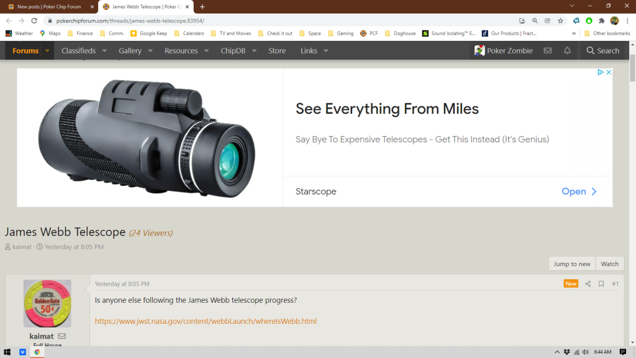Open the install app icon in address bar

[x=522, y=21]
